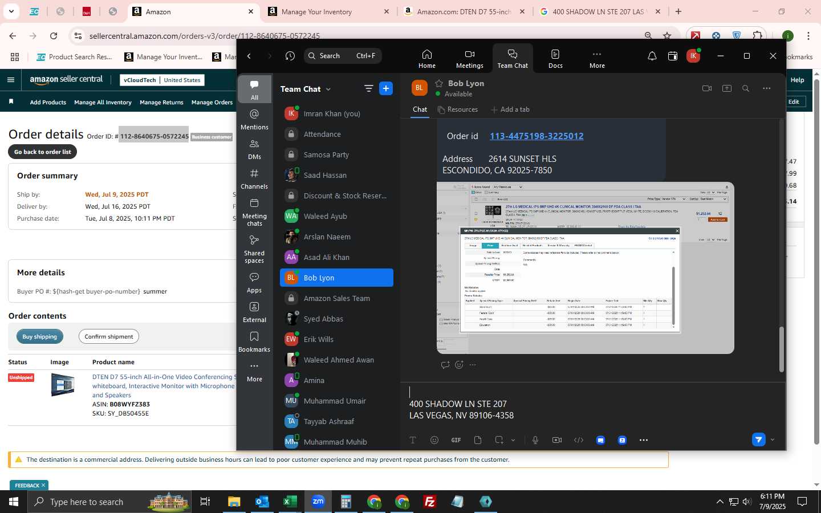The image size is (821, 513).
Task: Open the shared screenshot image in chat
Action: [586, 268]
